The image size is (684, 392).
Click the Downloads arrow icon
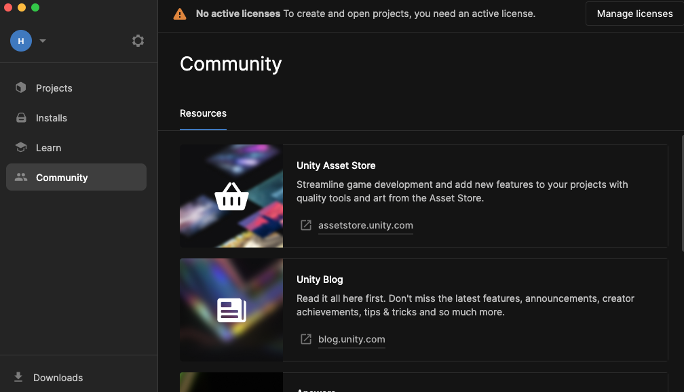18,377
